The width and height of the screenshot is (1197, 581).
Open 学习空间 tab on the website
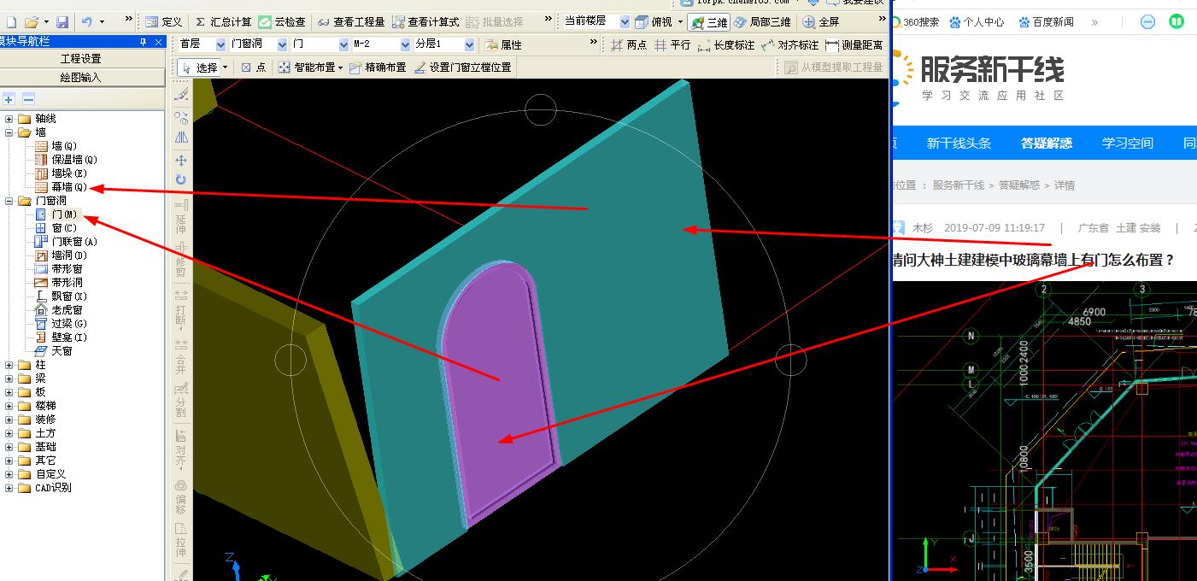pyautogui.click(x=1127, y=143)
